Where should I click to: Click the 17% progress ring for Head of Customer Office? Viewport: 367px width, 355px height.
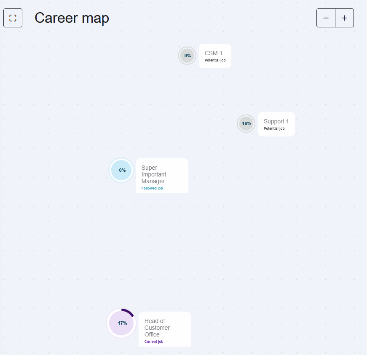pos(121,323)
